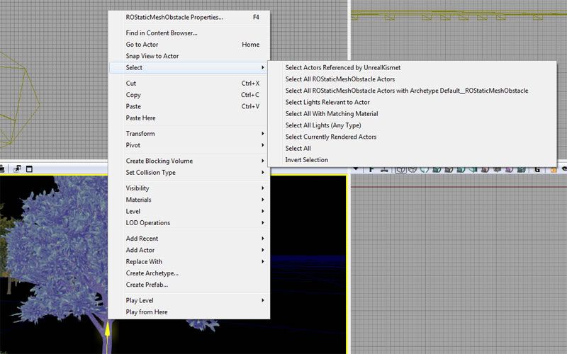This screenshot has height=354, width=567.
Task: Select Play from Here
Action: coord(147,312)
